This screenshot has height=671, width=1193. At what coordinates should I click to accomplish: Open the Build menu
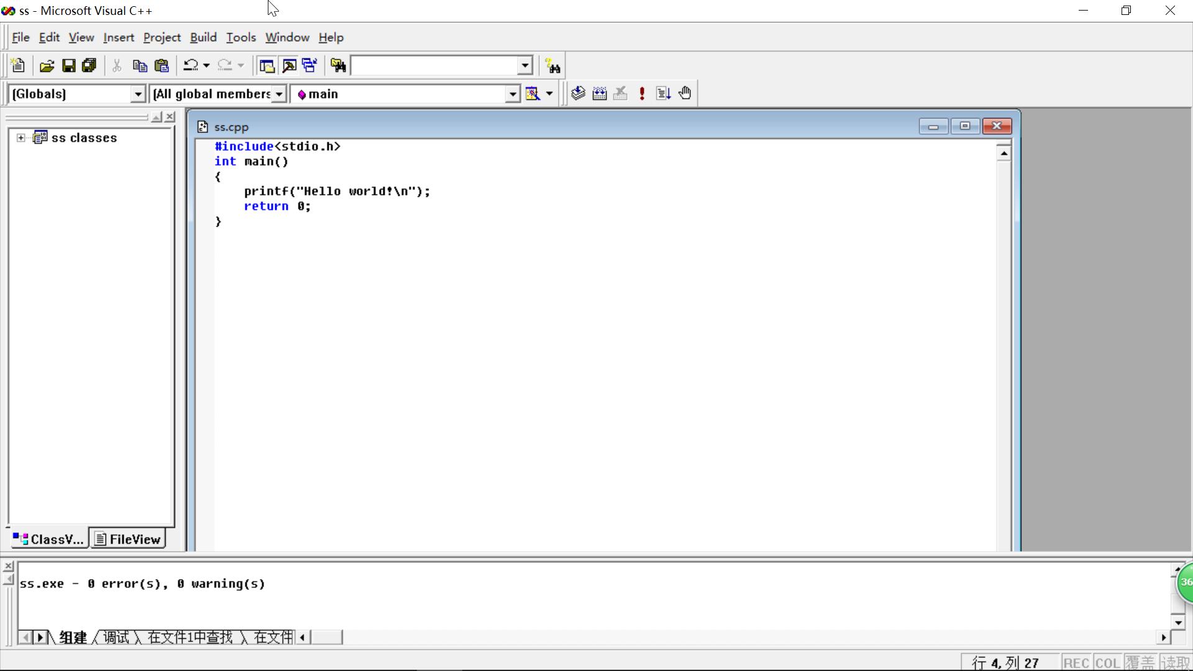pos(203,37)
